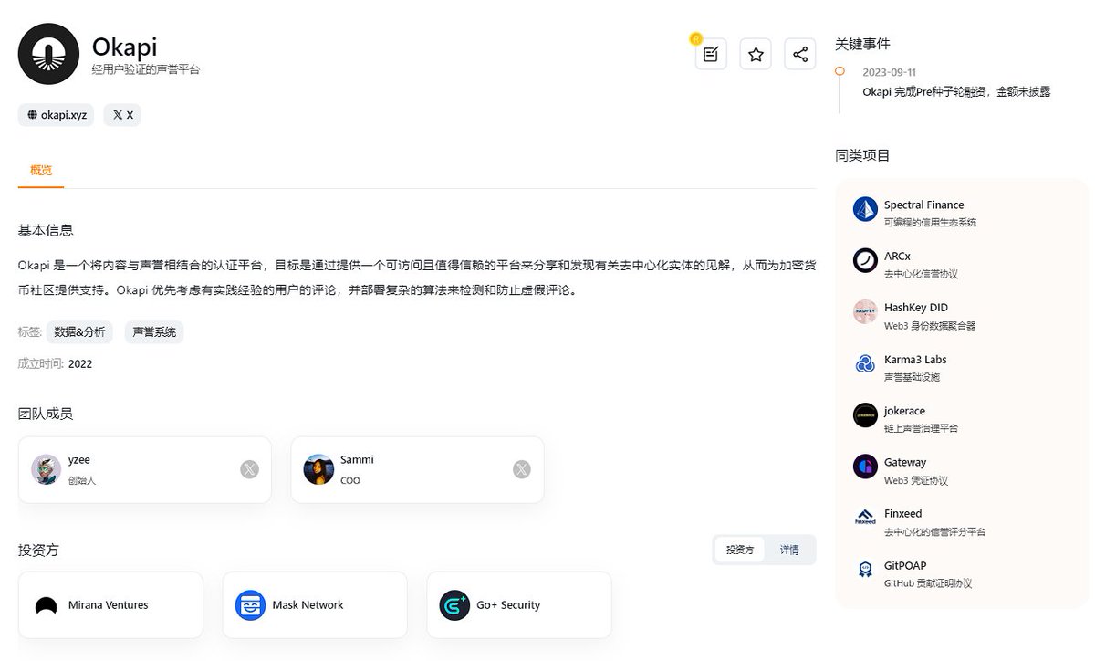Click the Mirana Ventures logo icon
The height and width of the screenshot is (661, 1095).
47,606
